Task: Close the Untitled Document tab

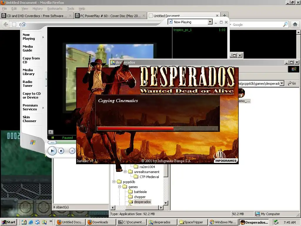Action: pos(217,16)
